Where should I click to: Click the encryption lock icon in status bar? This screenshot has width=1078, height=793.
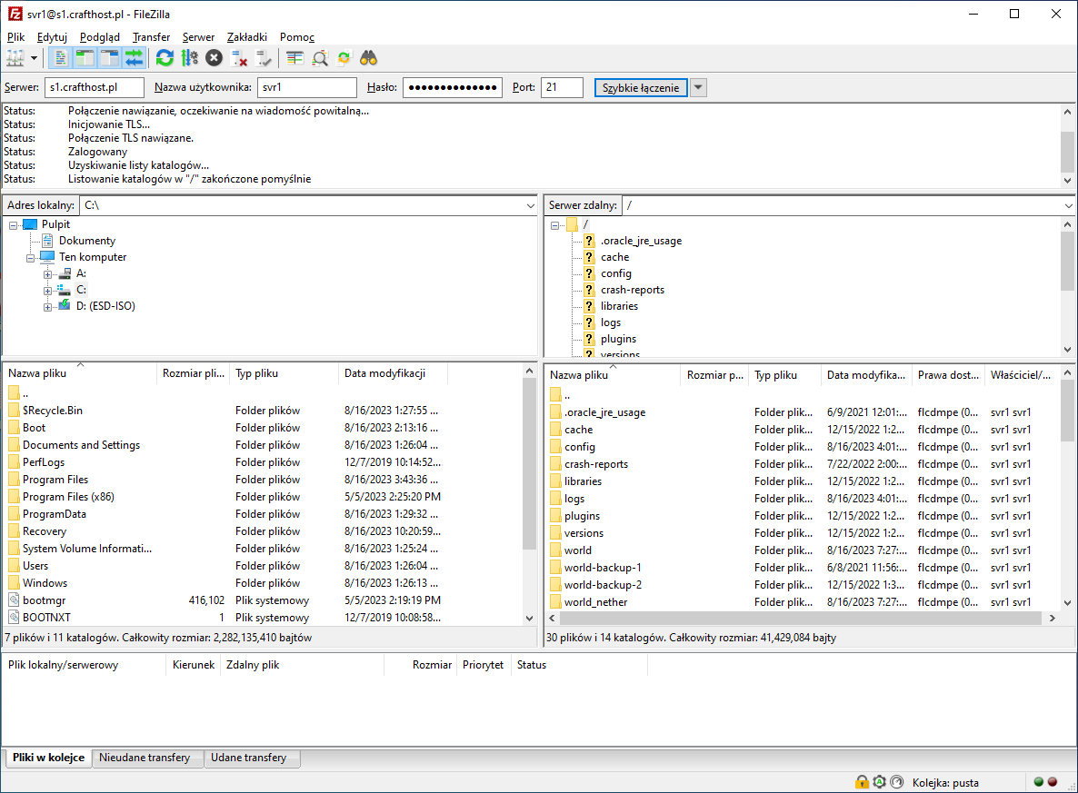pyautogui.click(x=862, y=782)
